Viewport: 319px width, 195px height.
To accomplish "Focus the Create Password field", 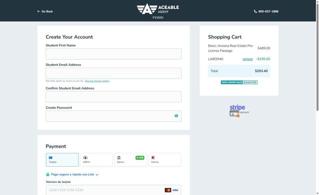I will point(113,116).
